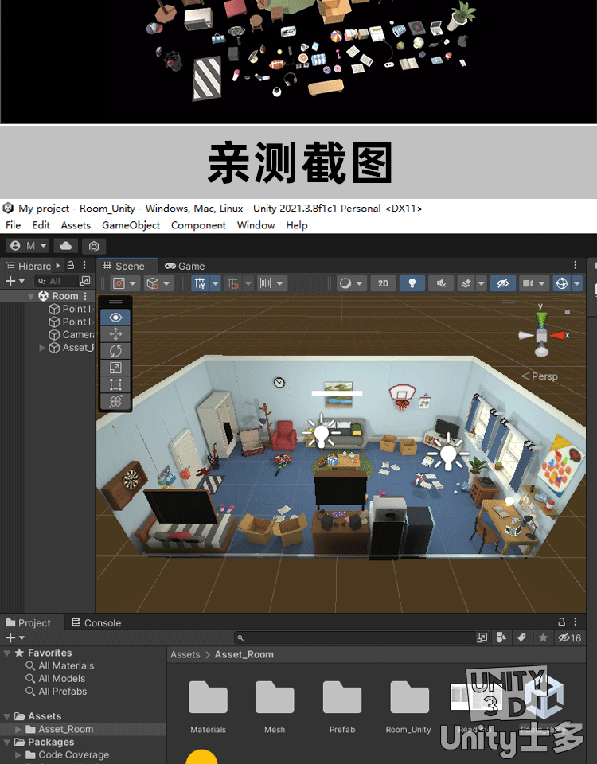Screen dimensions: 597x764
Task: Select the Rotate tool in scene overlay
Action: pyautogui.click(x=115, y=351)
